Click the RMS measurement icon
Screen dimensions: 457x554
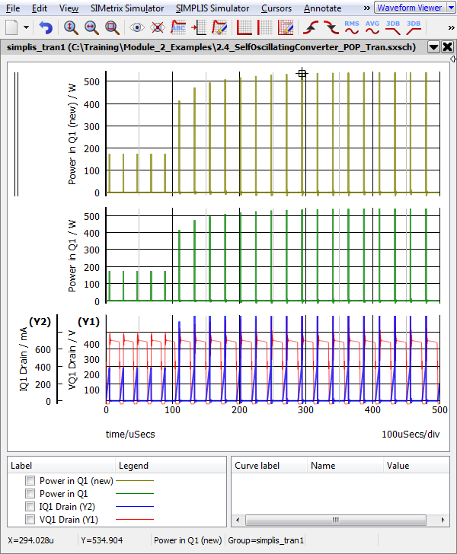pyautogui.click(x=352, y=28)
